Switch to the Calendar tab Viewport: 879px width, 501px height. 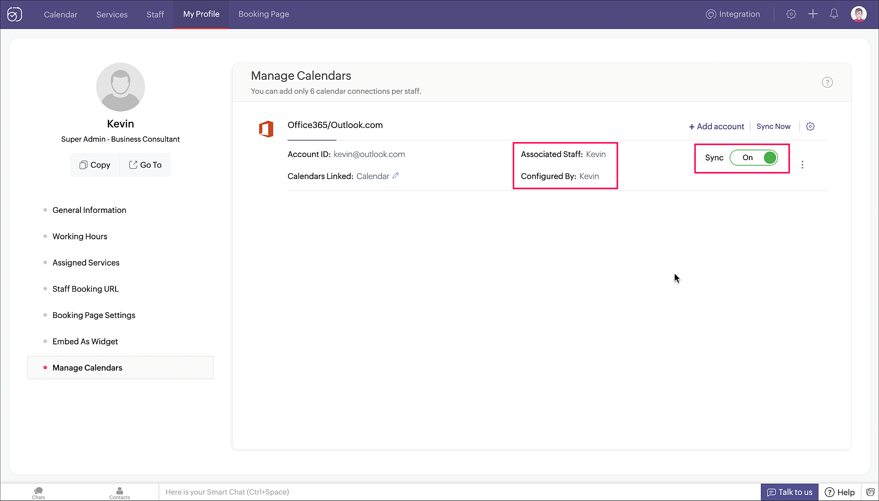click(61, 15)
